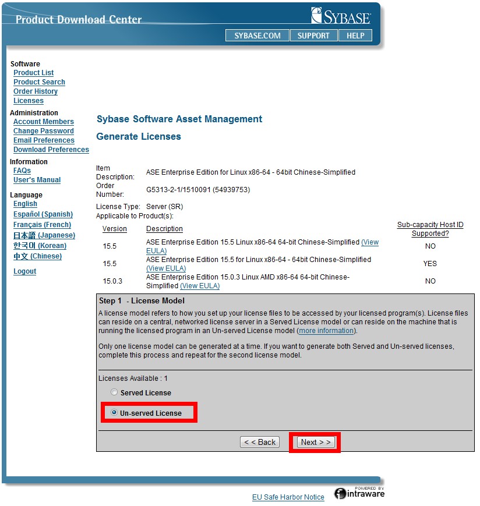480x506 pixels.
Task: View Order History page
Action: pos(36,91)
